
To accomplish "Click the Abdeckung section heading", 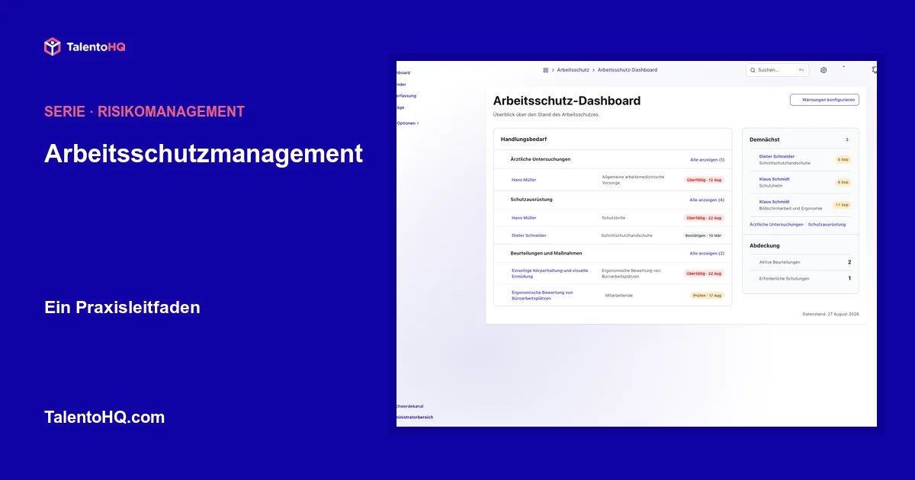I will click(x=765, y=246).
